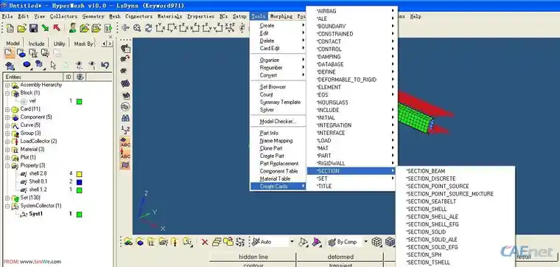The width and height of the screenshot is (560, 267).
Task: Click the yellow color swatch for shell 2.8
Action: coord(80,174)
